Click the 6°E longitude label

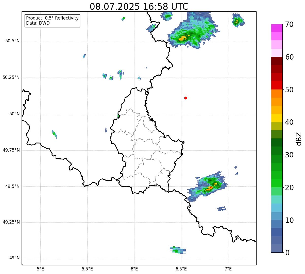click(134, 269)
